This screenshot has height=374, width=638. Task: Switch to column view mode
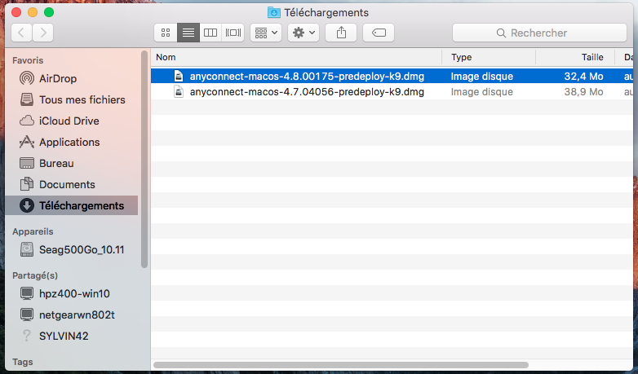(210, 33)
